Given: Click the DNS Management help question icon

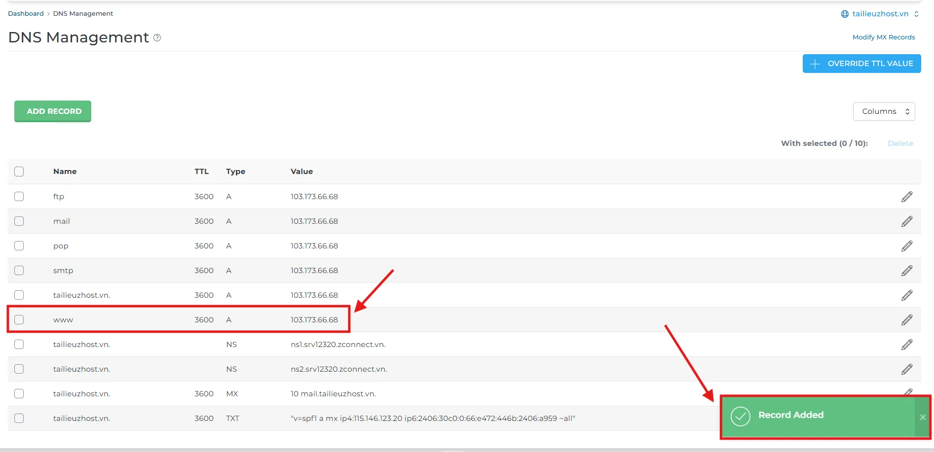Looking at the screenshot, I should click(x=157, y=38).
